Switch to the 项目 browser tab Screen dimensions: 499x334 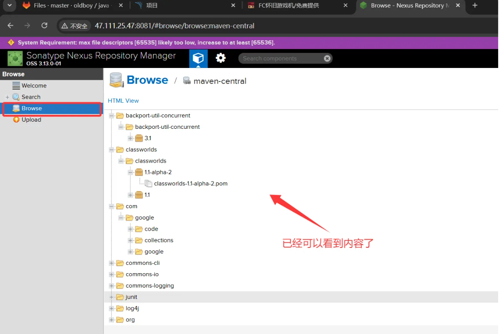tap(184, 5)
